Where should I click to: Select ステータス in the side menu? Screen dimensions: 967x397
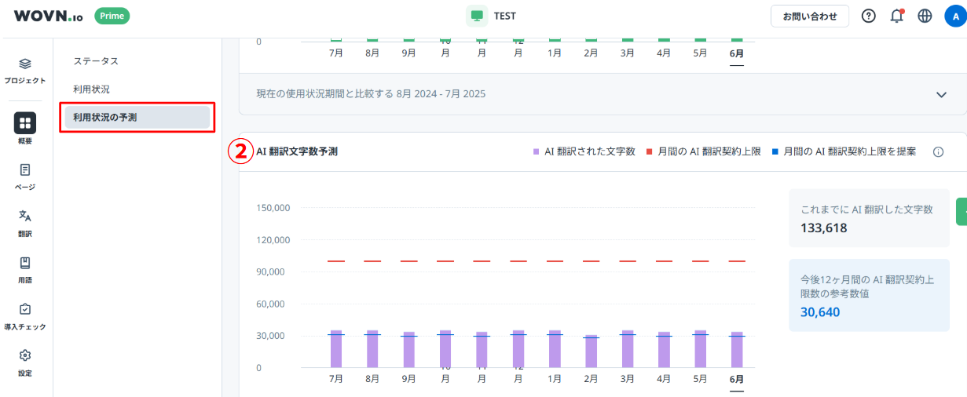[x=96, y=61]
